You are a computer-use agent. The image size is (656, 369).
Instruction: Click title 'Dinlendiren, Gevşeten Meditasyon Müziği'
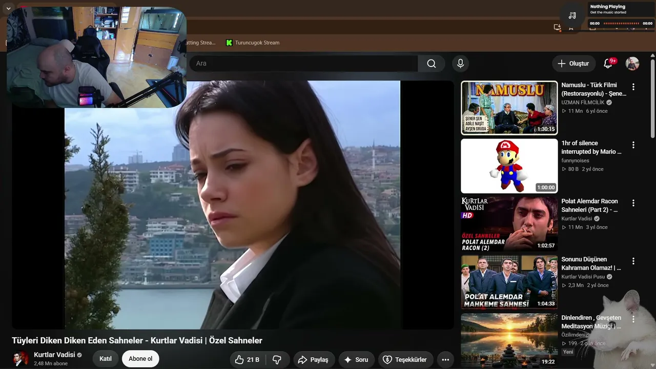[x=591, y=322]
